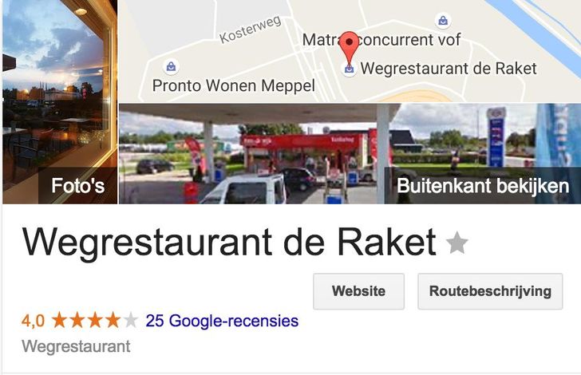Open the 25 Google-recensies link
581x375 pixels.
tap(222, 321)
